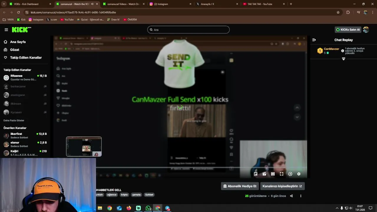Click the clip creation icon
Image resolution: width=377 pixels, height=212 pixels.
(264, 174)
